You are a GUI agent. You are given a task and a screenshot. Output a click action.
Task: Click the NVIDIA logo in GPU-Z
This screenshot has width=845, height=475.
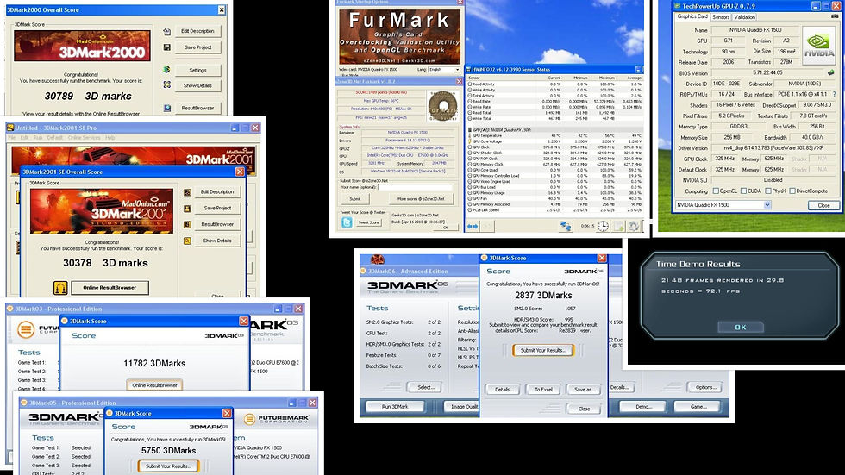click(x=819, y=46)
